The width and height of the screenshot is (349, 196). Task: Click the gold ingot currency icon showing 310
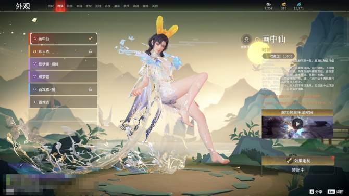coord(283,4)
